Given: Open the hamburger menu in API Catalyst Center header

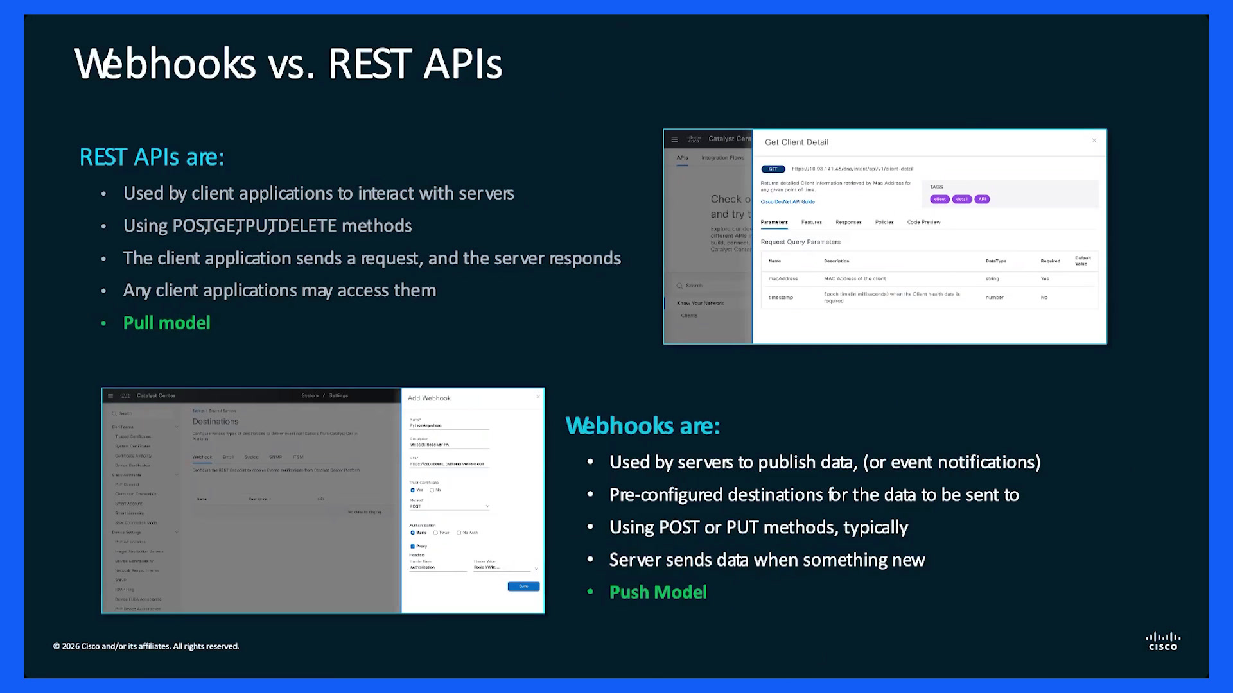Looking at the screenshot, I should click(674, 139).
